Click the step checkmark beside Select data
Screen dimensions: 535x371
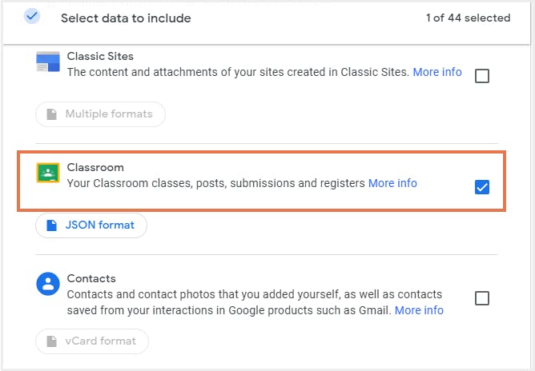pos(32,17)
